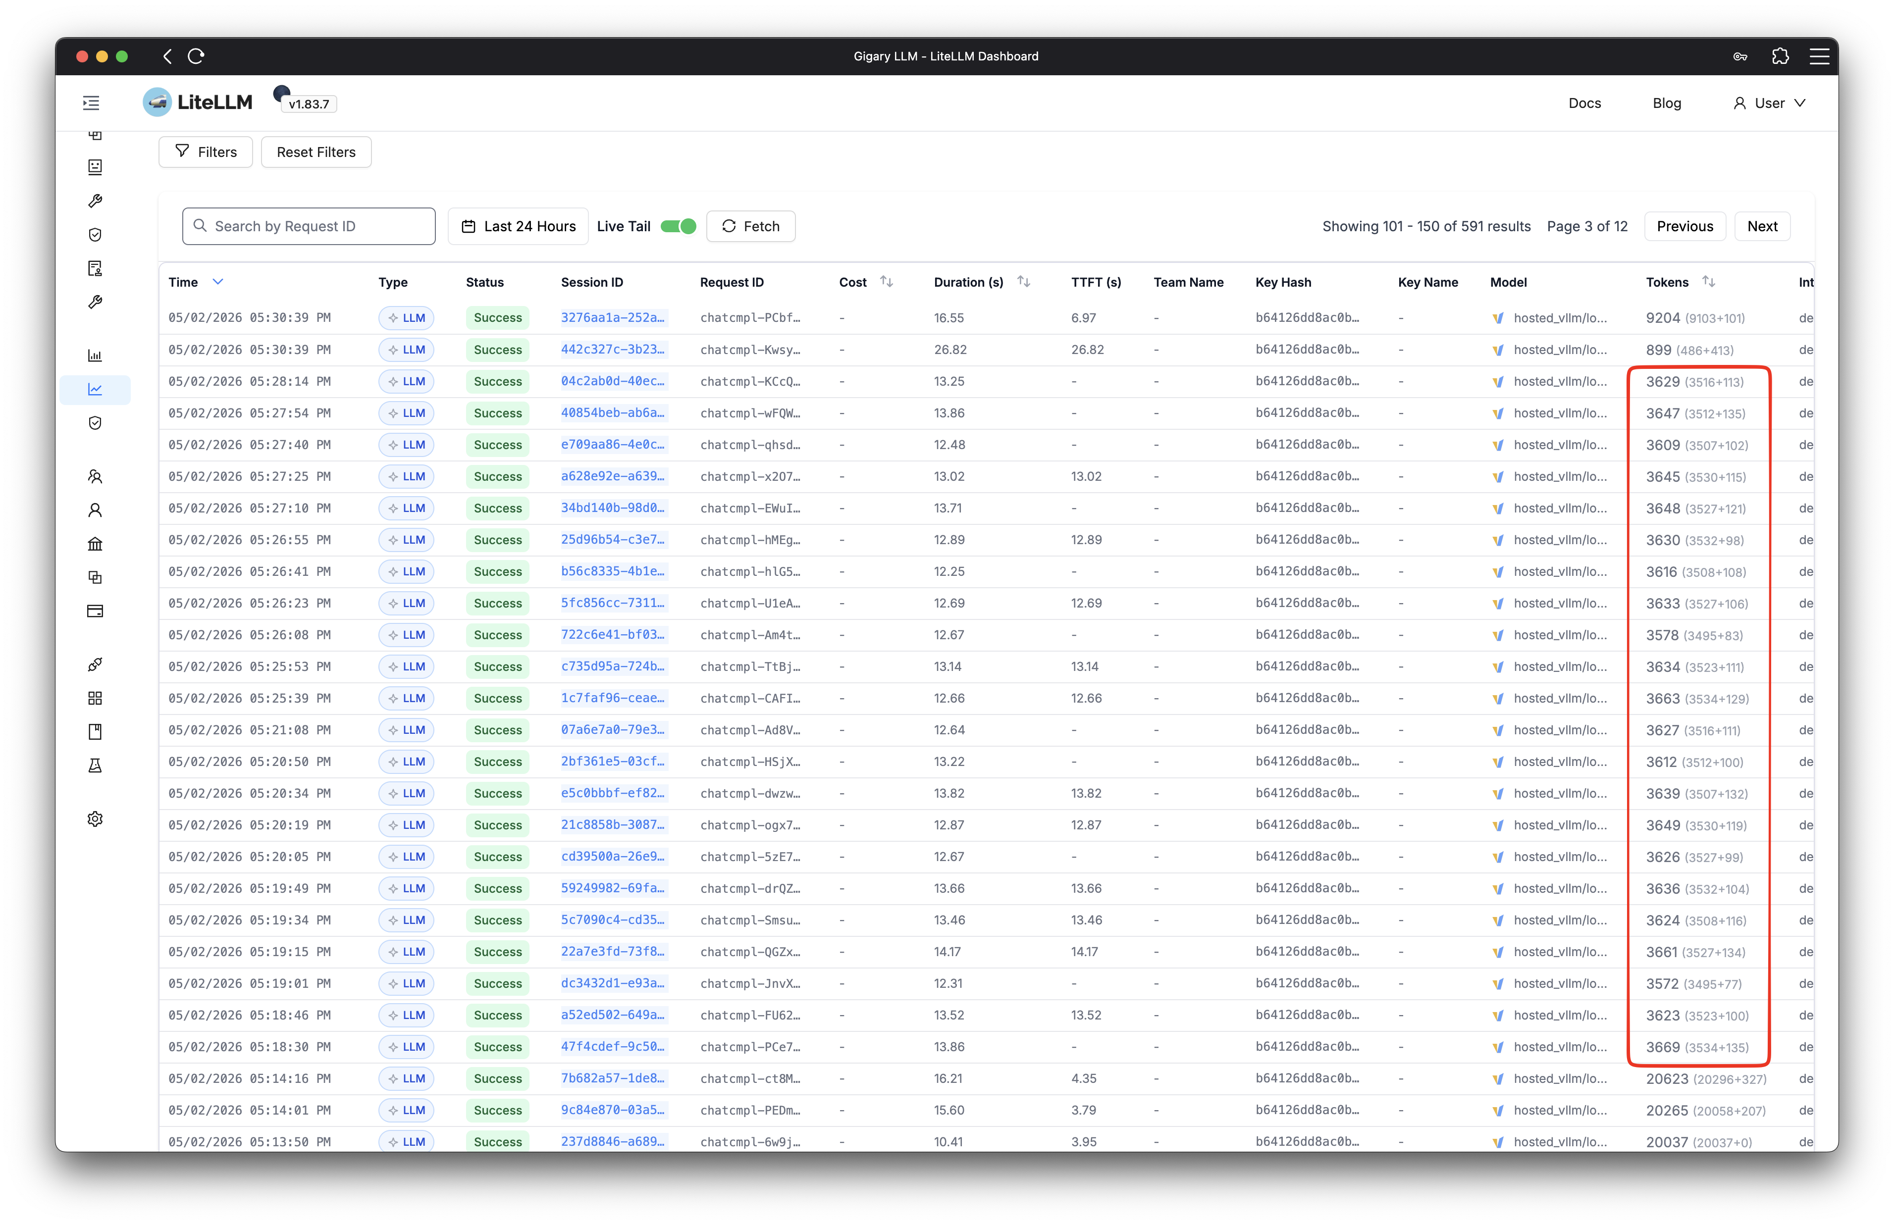Click request ID chatcmpl-Kwsy
Viewport: 1894px width, 1225px height.
[750, 349]
